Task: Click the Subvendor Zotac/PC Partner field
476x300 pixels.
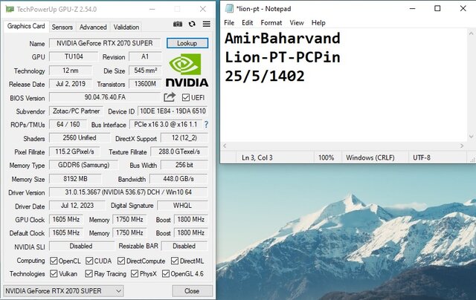Action: [76, 111]
